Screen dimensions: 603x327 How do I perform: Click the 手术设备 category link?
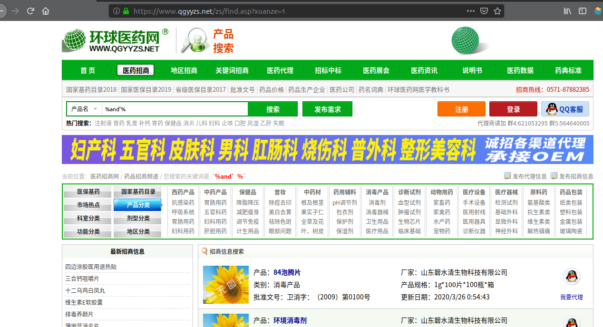(474, 202)
